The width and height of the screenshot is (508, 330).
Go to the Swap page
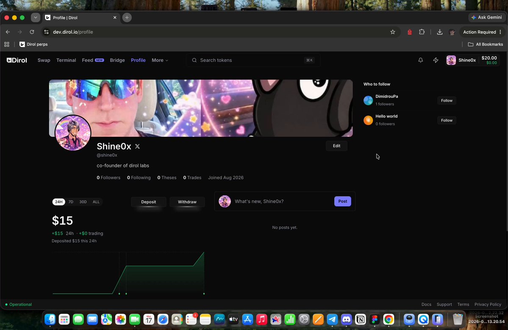(44, 60)
